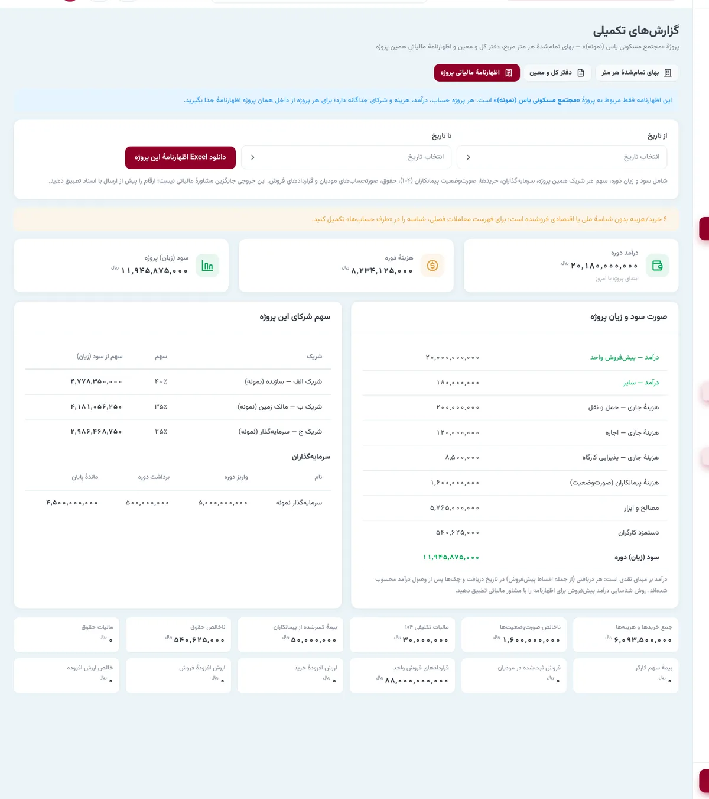Viewport: 709px width, 799px height.
Task: Click the 'سهم از سود (زیان)' column header
Action: click(x=100, y=357)
